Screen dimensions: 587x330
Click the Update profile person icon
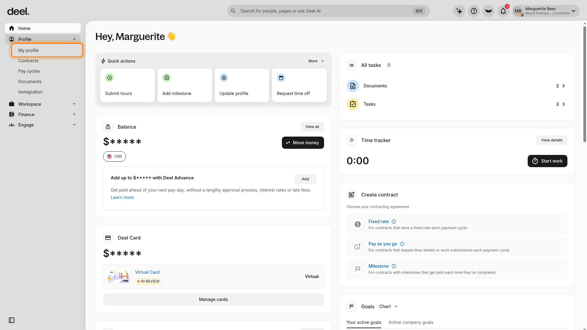[224, 78]
